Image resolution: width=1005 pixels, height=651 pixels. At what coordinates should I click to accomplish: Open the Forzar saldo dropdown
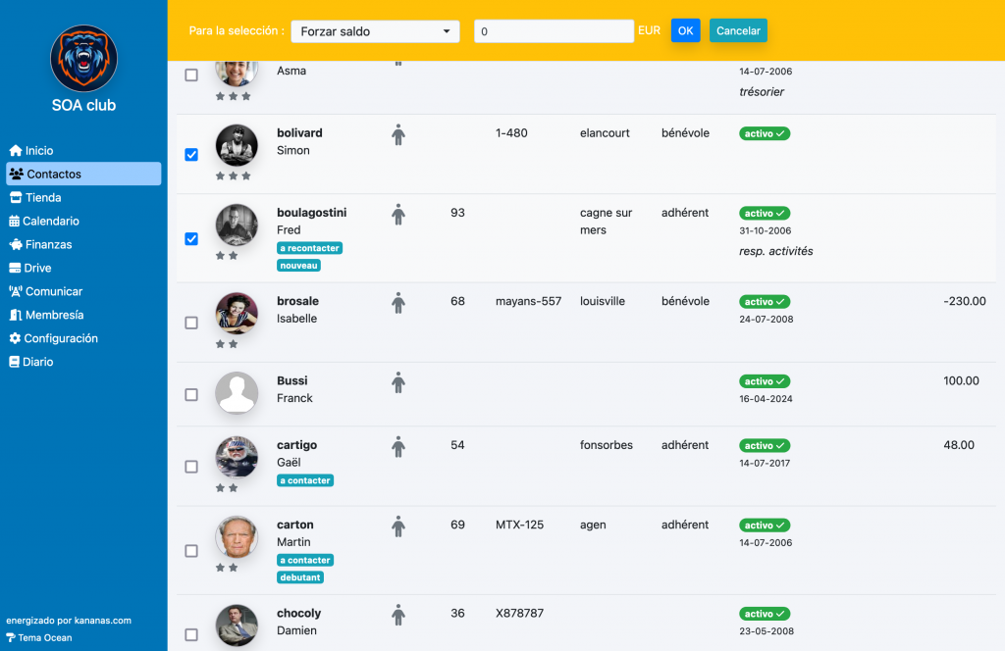tap(375, 31)
